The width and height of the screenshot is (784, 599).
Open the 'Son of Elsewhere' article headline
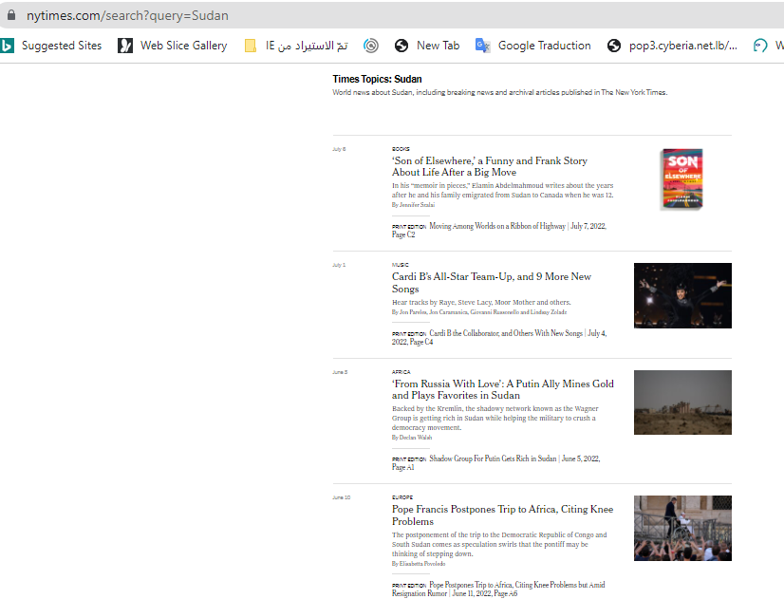click(x=489, y=166)
